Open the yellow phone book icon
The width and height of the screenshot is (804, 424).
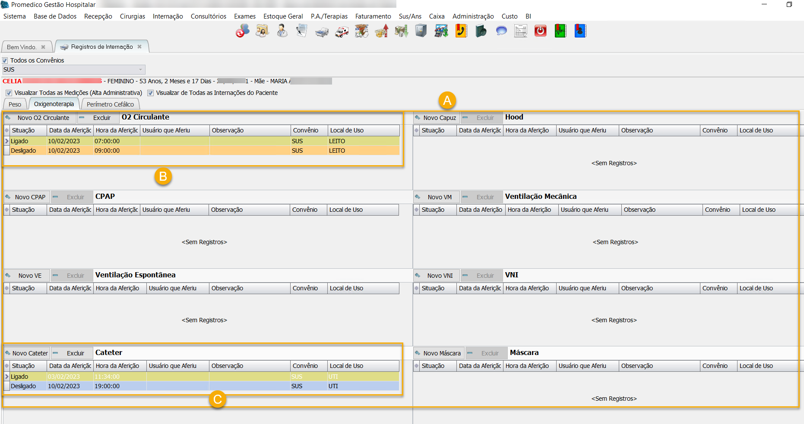(x=461, y=31)
